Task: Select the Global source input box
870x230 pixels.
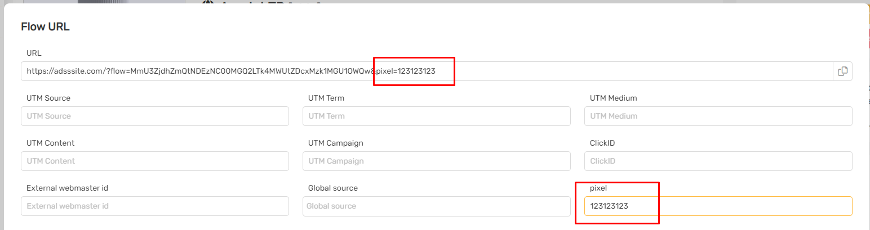Action: coord(437,206)
